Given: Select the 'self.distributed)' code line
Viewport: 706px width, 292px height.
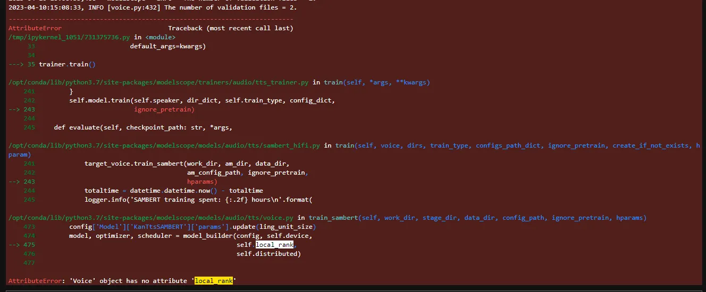Looking at the screenshot, I should pos(268,254).
